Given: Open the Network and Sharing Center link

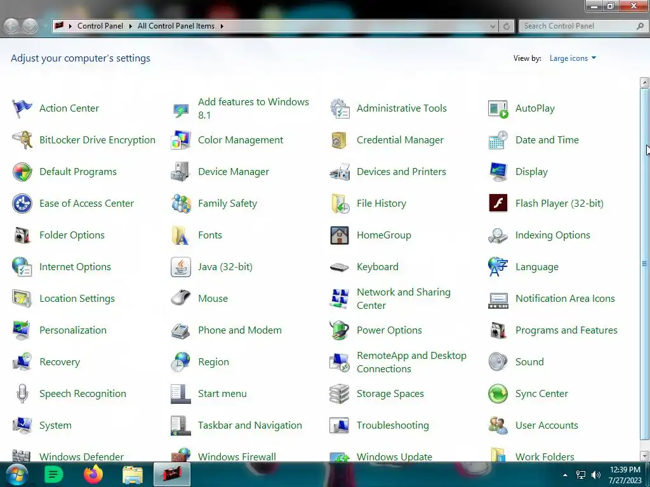Looking at the screenshot, I should [x=403, y=299].
